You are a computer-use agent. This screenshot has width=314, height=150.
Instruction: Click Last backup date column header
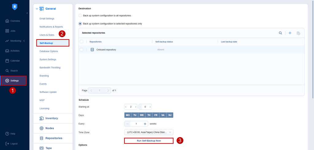tap(229, 42)
